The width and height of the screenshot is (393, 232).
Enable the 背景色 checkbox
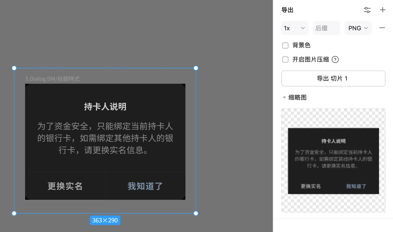(x=285, y=45)
